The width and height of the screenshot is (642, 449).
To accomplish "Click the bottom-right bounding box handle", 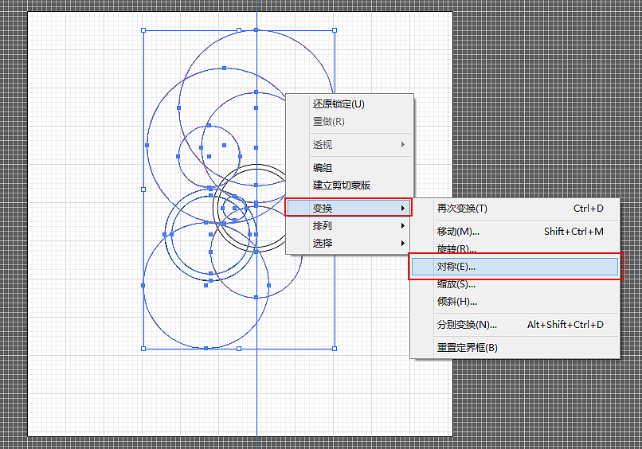I will [335, 349].
